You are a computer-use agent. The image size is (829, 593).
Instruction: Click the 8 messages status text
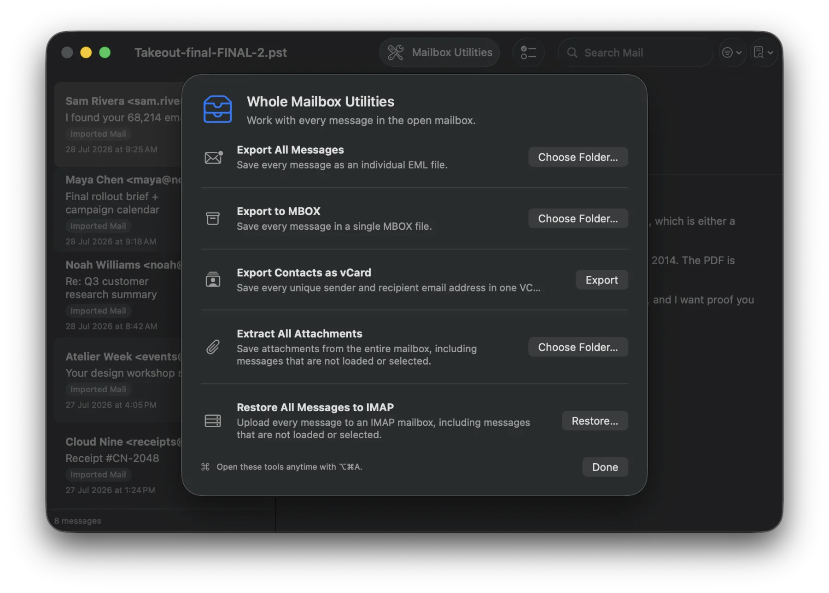coord(77,521)
